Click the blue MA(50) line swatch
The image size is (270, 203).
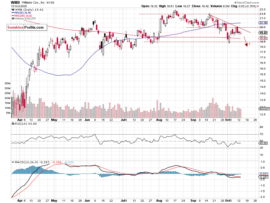tap(13, 13)
